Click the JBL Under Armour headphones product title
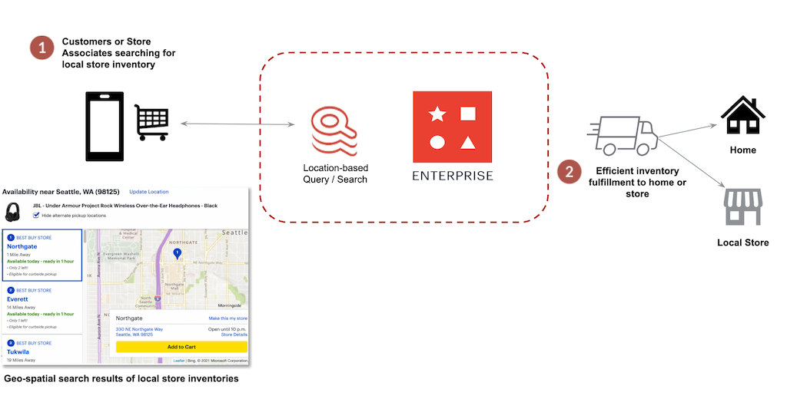The image size is (787, 399). tap(125, 206)
